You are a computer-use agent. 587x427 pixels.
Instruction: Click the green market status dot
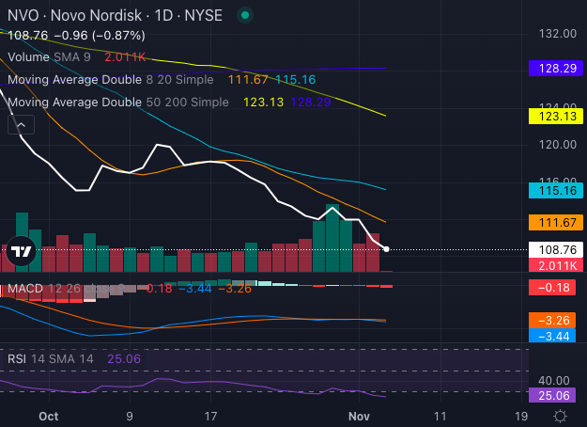[x=244, y=16]
